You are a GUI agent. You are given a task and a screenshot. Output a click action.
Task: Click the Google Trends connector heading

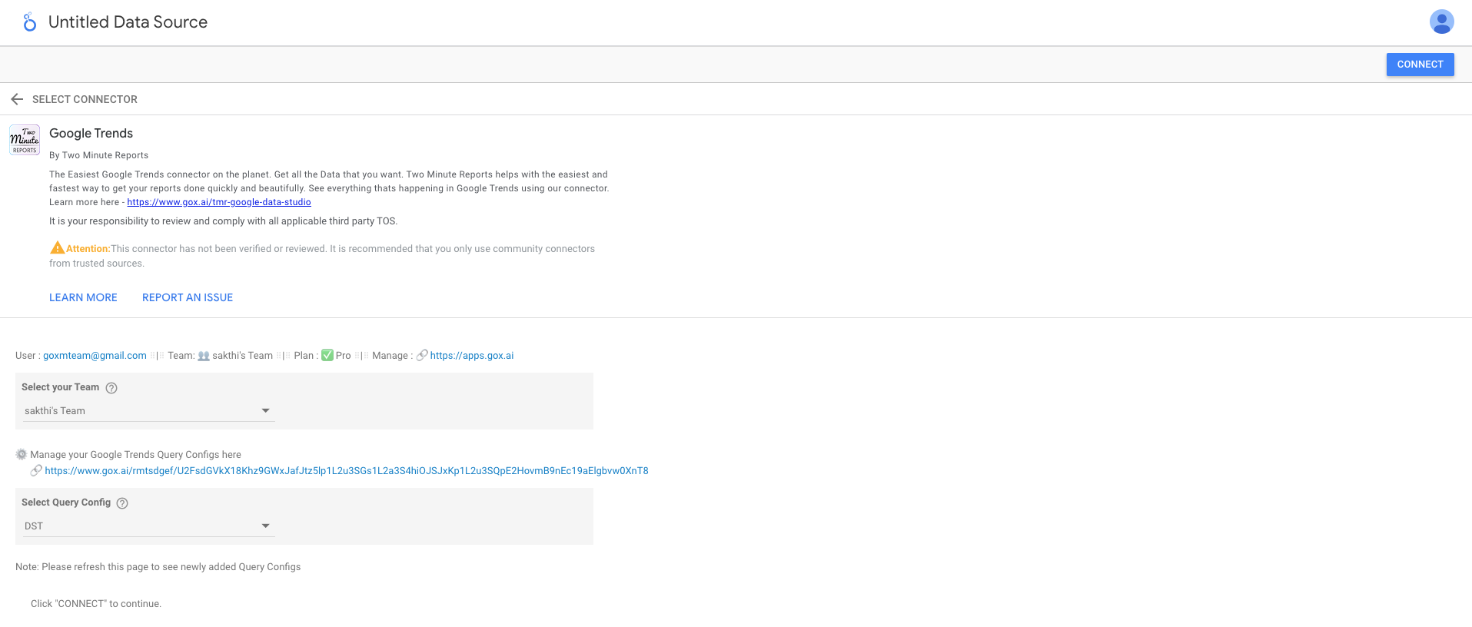91,133
